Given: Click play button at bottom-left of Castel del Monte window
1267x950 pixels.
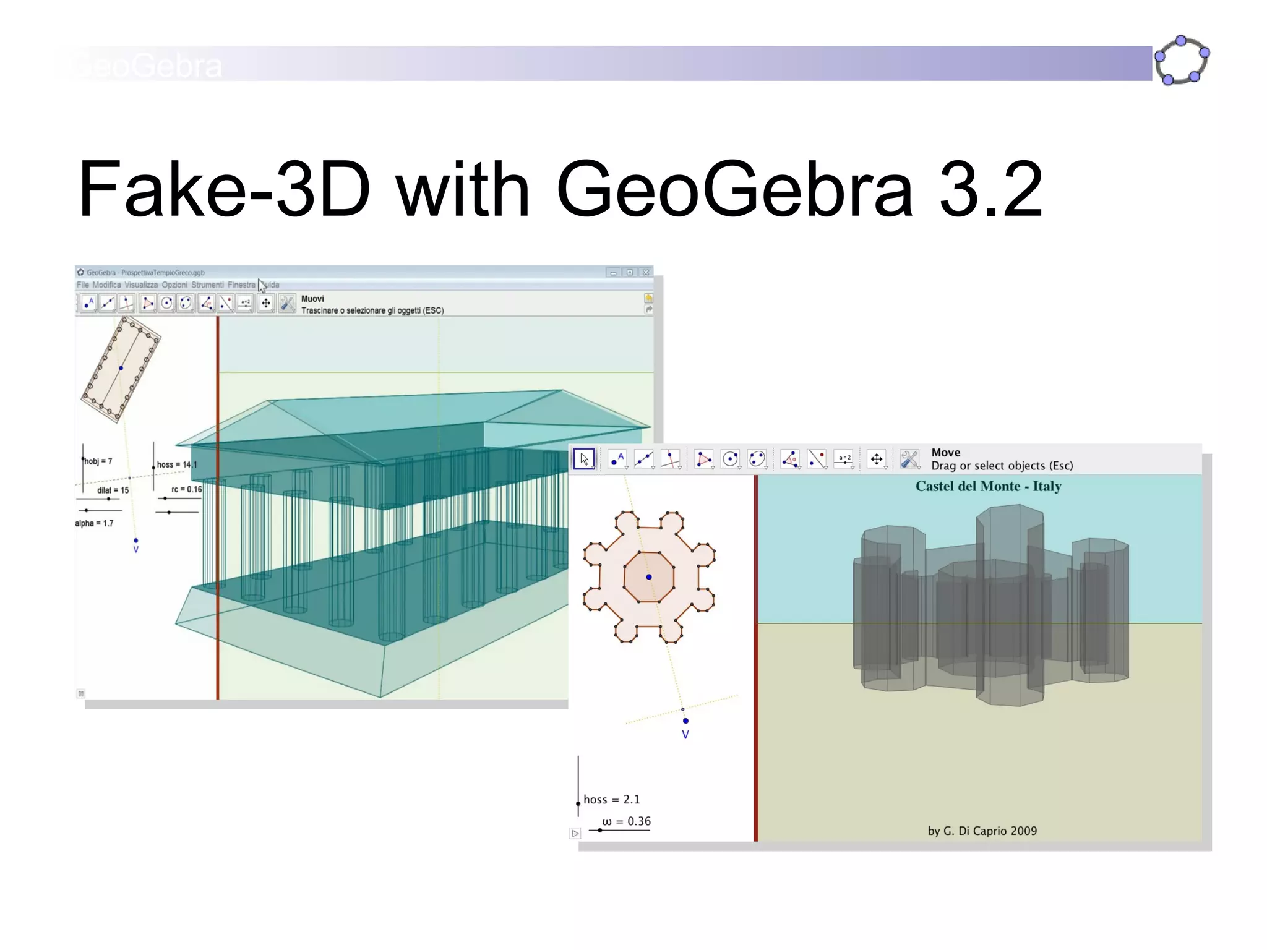Looking at the screenshot, I should pyautogui.click(x=575, y=834).
